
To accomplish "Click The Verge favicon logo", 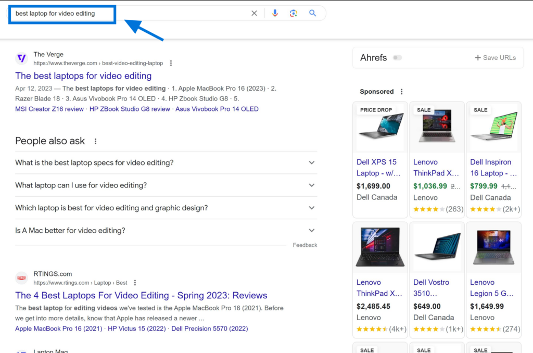I will 21,58.
